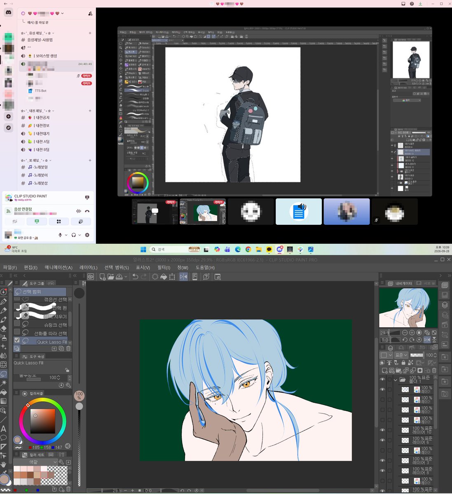Open blending mode 표준 dropdown
452x494 pixels.
click(401, 355)
